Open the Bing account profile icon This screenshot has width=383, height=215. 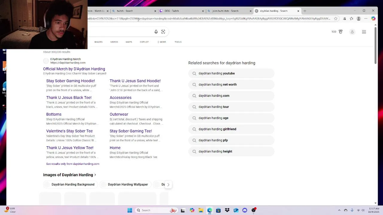tap(352, 32)
